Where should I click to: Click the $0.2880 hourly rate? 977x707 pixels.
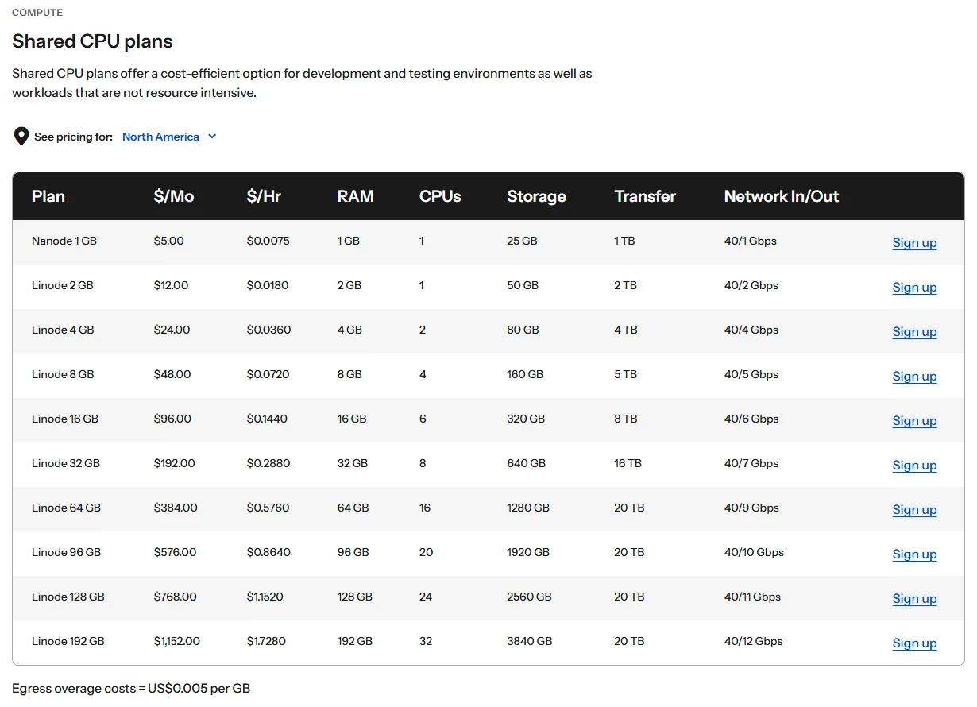coord(268,463)
